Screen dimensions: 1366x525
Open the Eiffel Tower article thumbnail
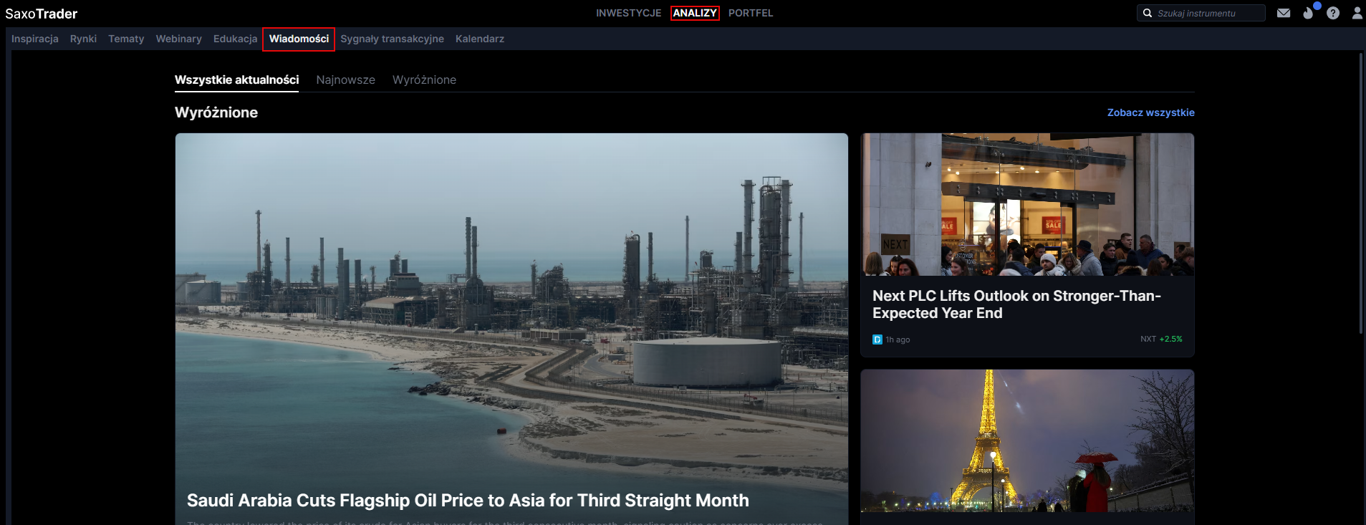(x=1027, y=440)
